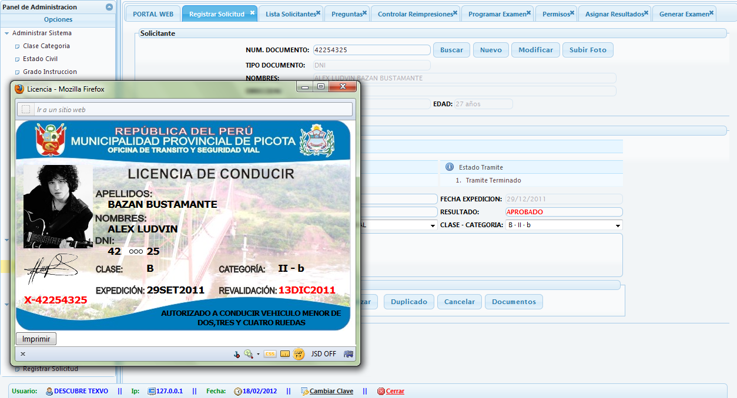
Task: Click the Estado Tramite info icon
Action: 450,167
